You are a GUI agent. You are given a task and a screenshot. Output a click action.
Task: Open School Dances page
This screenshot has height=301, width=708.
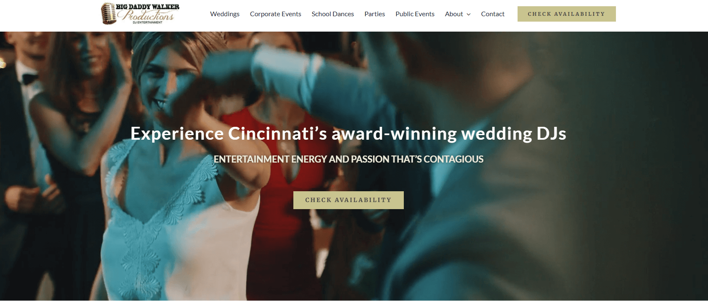[333, 14]
